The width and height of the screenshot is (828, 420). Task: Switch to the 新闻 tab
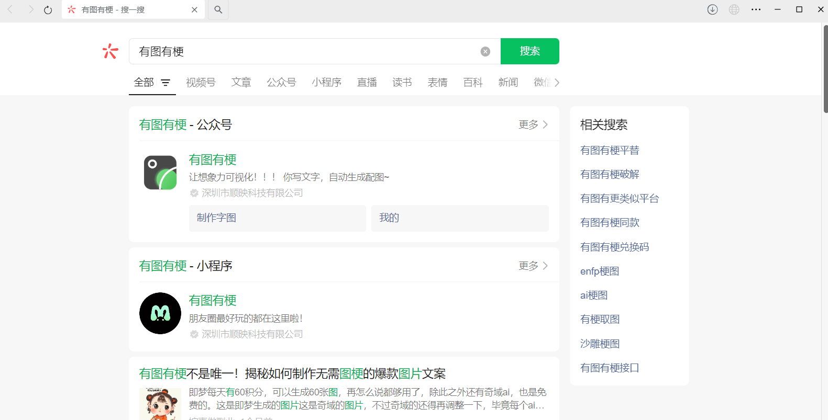click(508, 83)
